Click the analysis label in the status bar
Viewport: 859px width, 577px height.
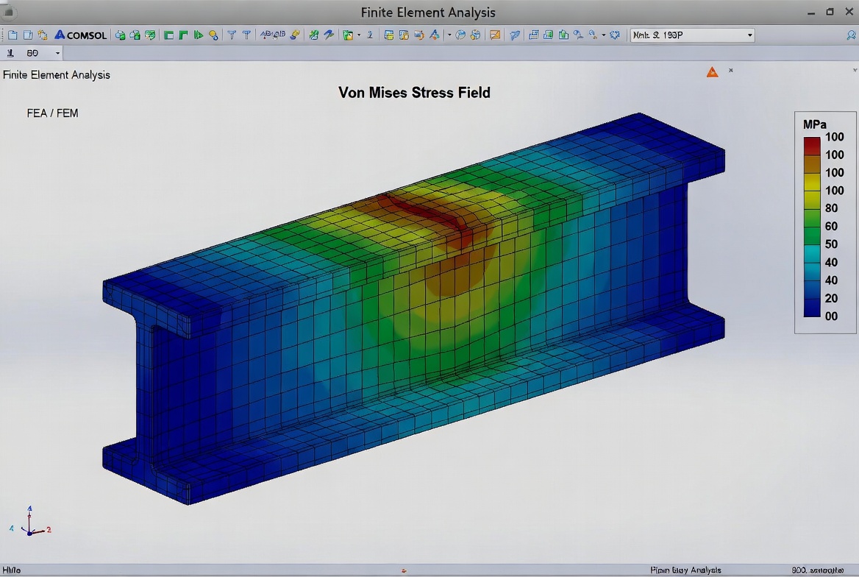(x=685, y=570)
